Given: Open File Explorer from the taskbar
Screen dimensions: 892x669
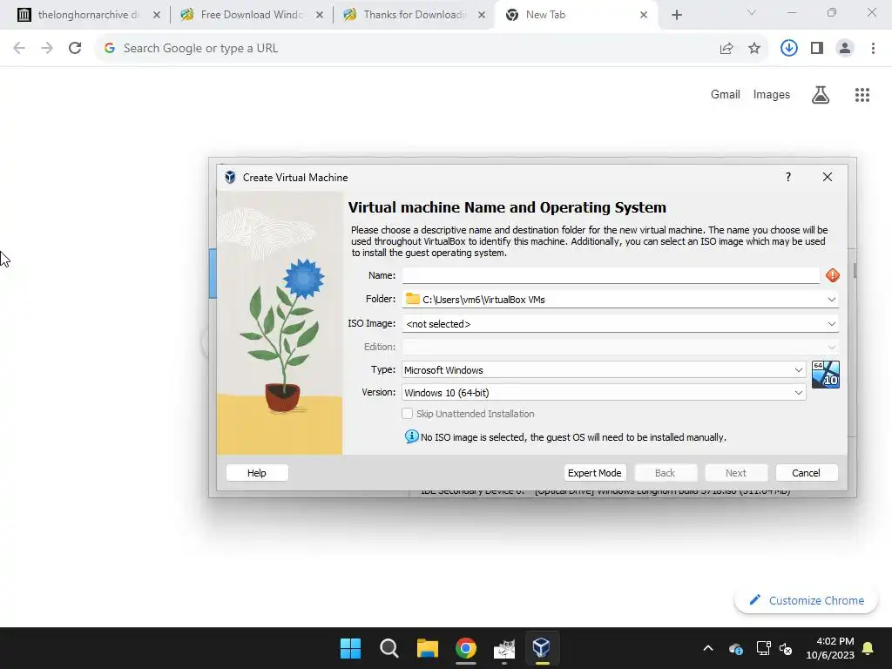Looking at the screenshot, I should pos(427,648).
